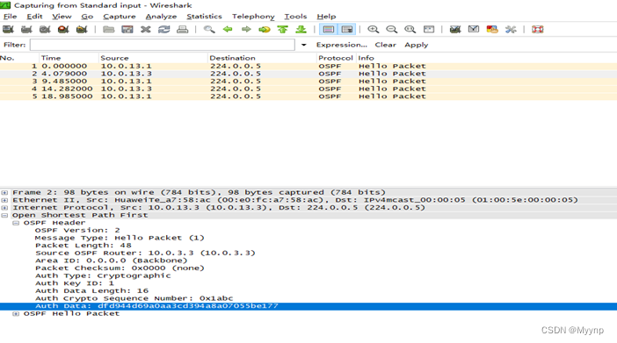
Task: Stop the running capture icon
Action: point(63,30)
